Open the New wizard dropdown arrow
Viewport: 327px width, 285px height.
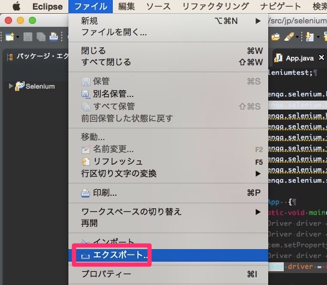tap(17, 37)
